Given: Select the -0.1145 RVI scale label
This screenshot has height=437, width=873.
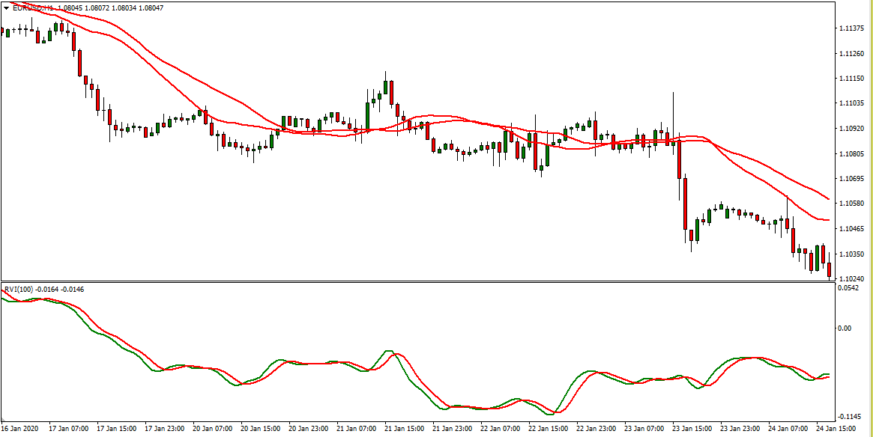Looking at the screenshot, I should pos(850,417).
